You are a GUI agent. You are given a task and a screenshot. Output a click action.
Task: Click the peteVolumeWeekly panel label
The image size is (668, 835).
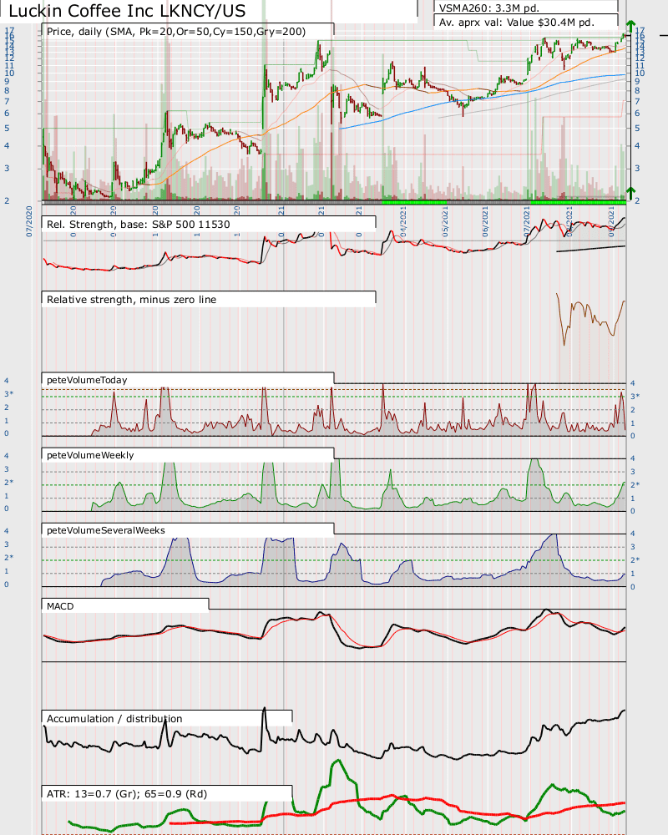coord(90,455)
